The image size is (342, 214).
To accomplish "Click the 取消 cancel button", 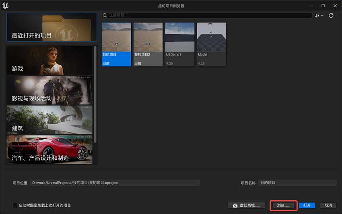I will (328, 205).
